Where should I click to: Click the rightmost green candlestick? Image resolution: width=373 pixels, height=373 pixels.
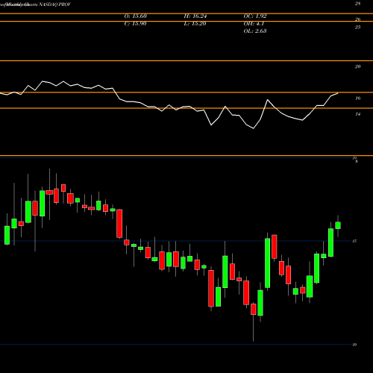pyautogui.click(x=338, y=225)
